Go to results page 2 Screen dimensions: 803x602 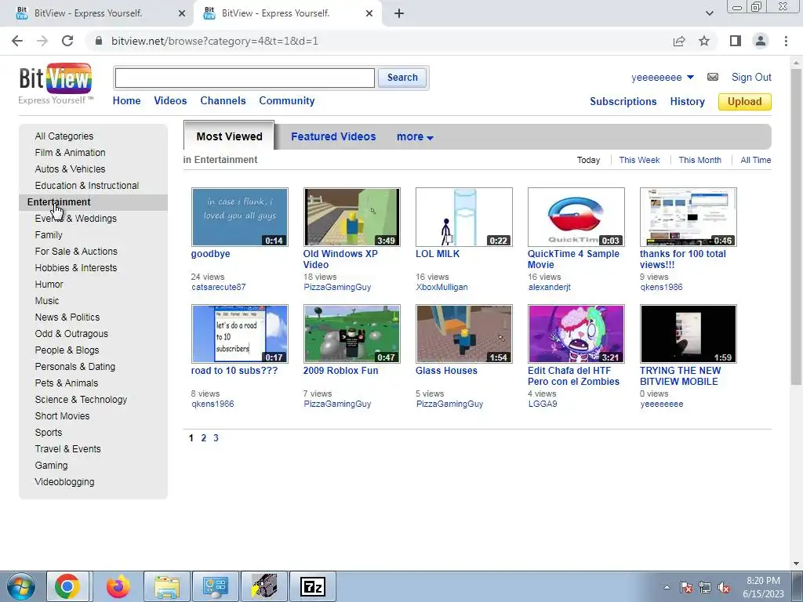(203, 437)
